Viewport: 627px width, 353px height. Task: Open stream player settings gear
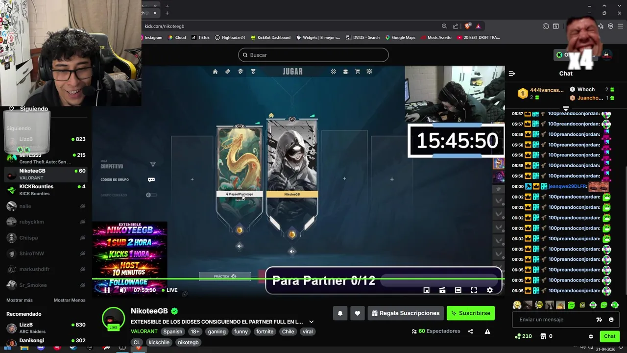(x=489, y=290)
